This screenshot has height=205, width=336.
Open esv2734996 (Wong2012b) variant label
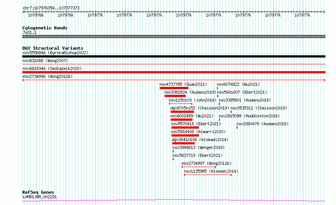pos(48,76)
